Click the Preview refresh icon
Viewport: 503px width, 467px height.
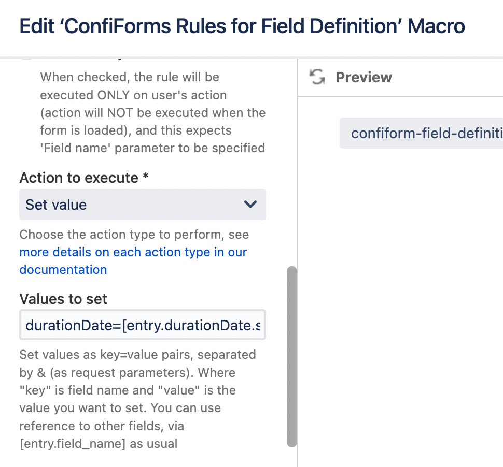[x=317, y=78]
